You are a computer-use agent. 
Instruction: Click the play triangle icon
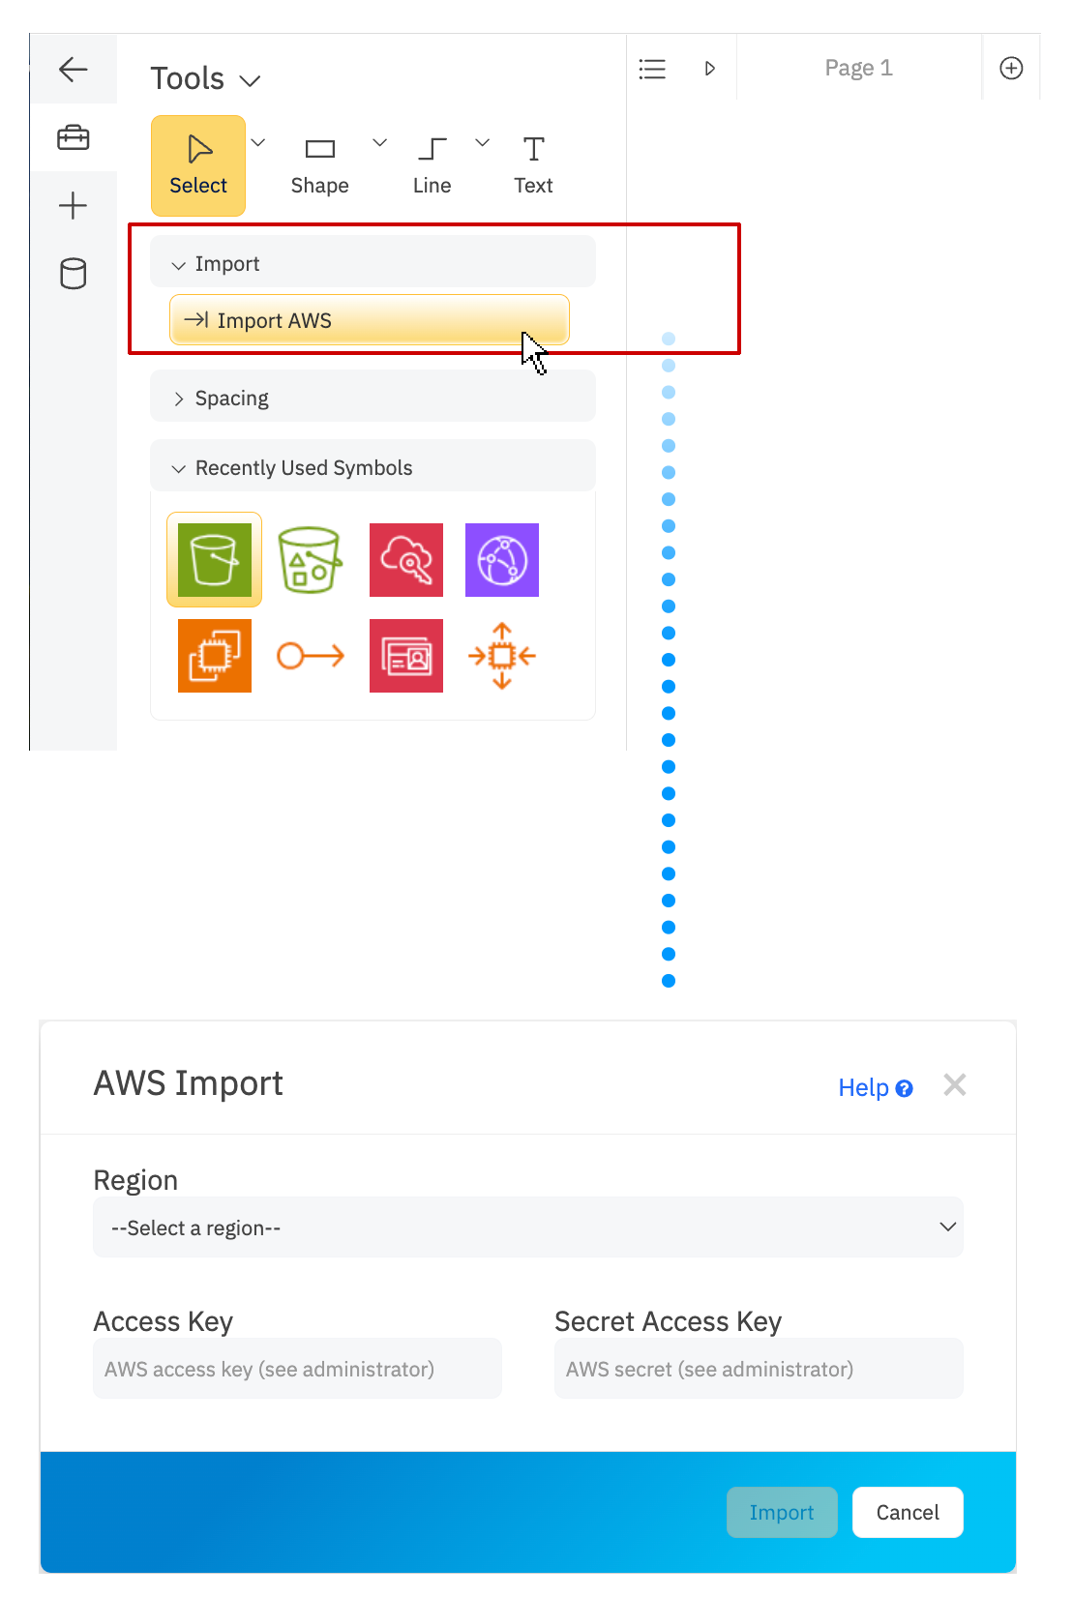tap(710, 69)
